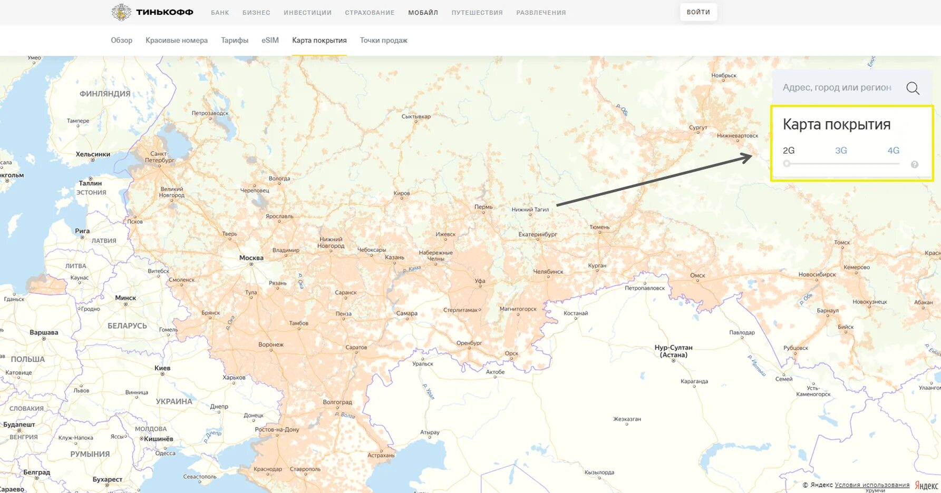Viewport: 941px width, 493px height.
Task: Open the Страхование section
Action: [370, 13]
